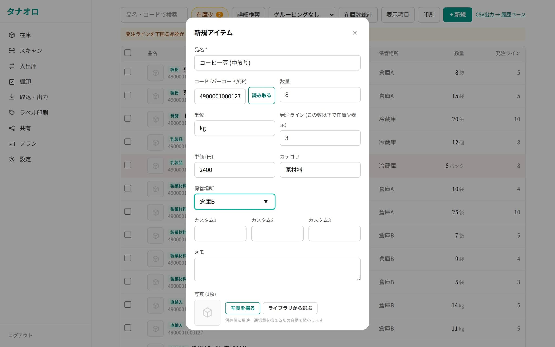Click item thumbnail in the 6パック row
The width and height of the screenshot is (555, 347).
(156, 166)
